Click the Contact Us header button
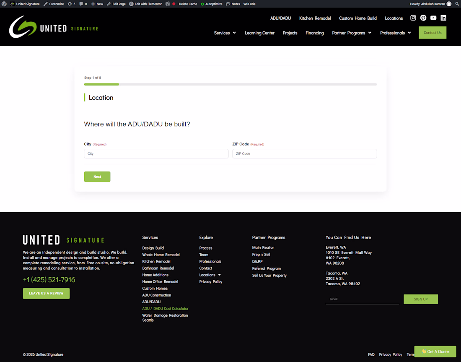Image resolution: width=461 pixels, height=362 pixels. 433,33
